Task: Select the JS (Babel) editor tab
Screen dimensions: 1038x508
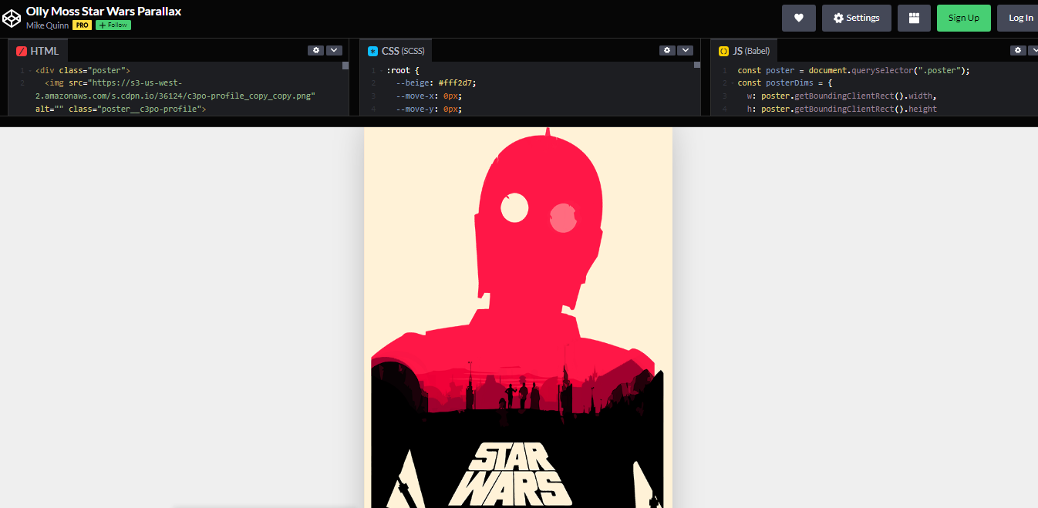Action: 744,51
